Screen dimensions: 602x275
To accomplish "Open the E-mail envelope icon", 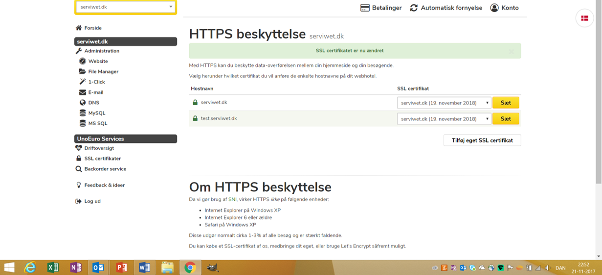I will coord(83,92).
